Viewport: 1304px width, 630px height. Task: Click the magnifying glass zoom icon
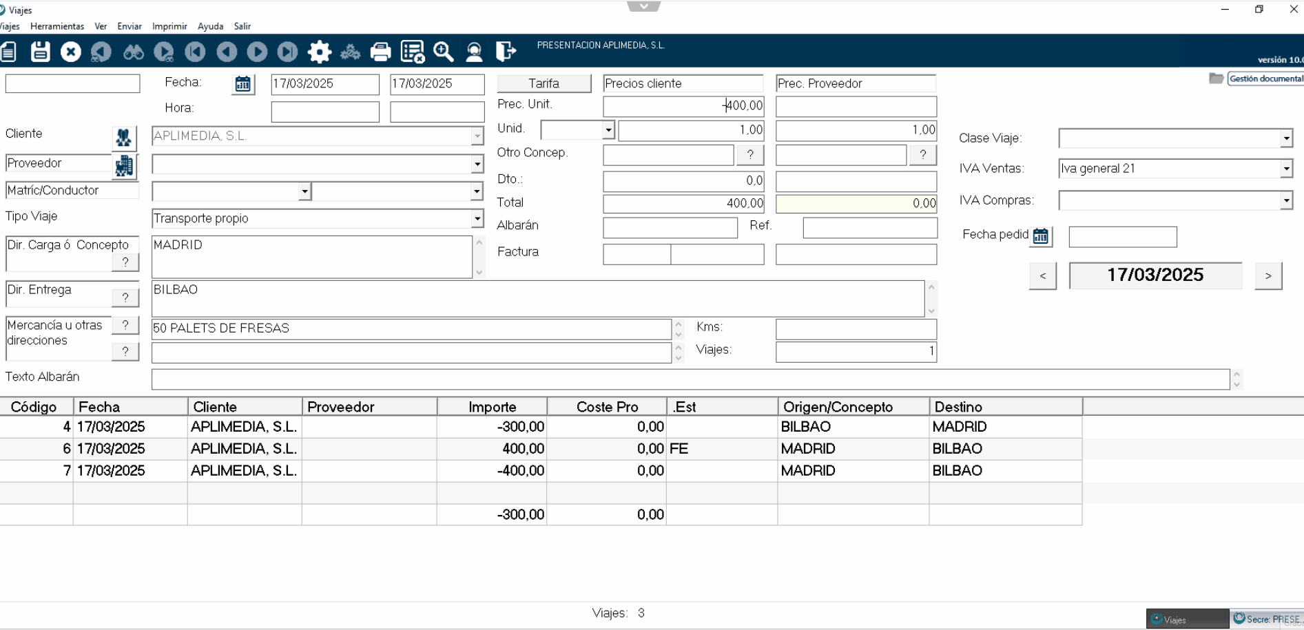tap(443, 52)
